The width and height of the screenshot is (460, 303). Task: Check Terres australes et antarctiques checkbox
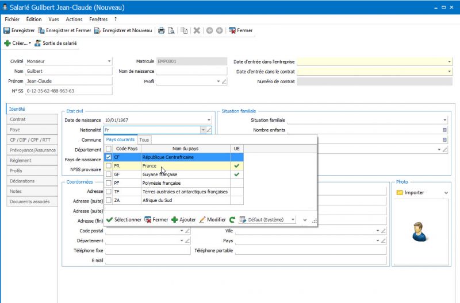[x=109, y=192]
